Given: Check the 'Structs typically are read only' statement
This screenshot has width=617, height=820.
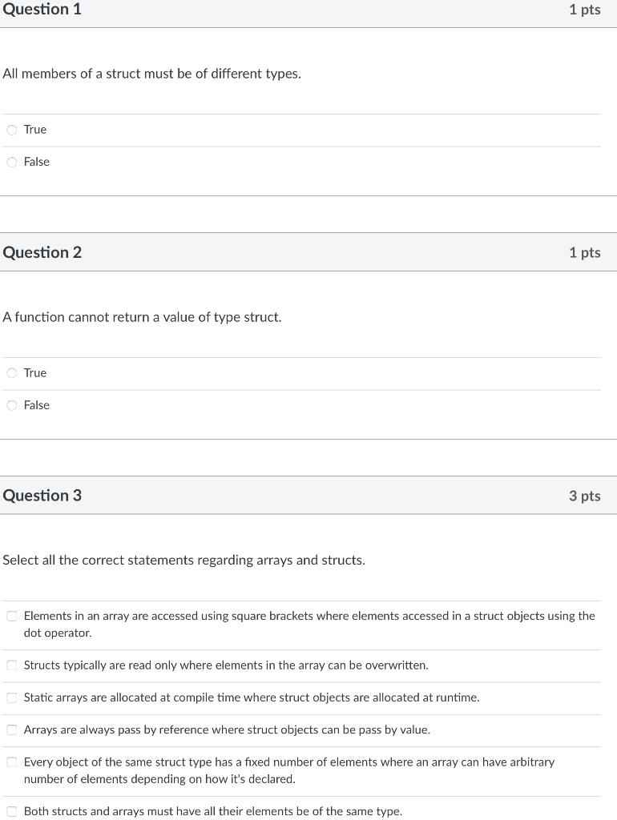Looking at the screenshot, I should pyautogui.click(x=11, y=665).
